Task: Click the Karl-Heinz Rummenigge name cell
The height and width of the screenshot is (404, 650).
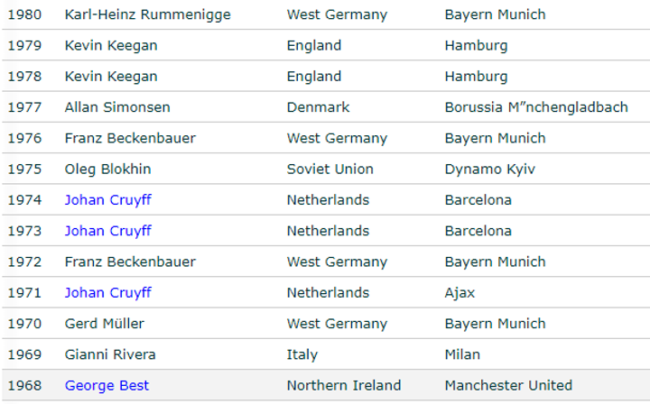Action: 147,15
